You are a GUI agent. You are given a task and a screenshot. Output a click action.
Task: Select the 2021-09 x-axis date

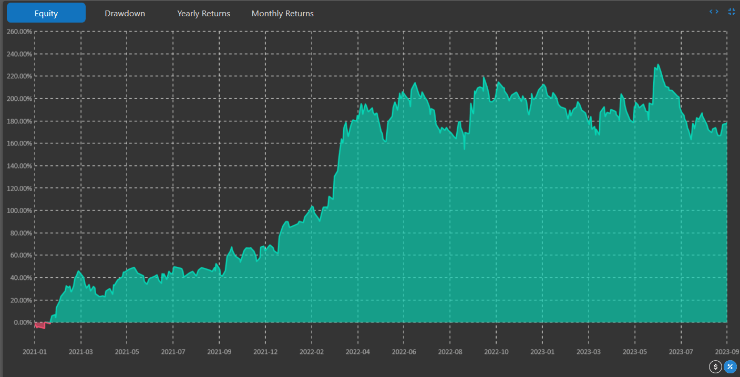pyautogui.click(x=220, y=351)
